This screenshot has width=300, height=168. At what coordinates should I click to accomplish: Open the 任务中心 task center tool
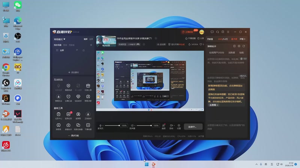[x=58, y=115]
